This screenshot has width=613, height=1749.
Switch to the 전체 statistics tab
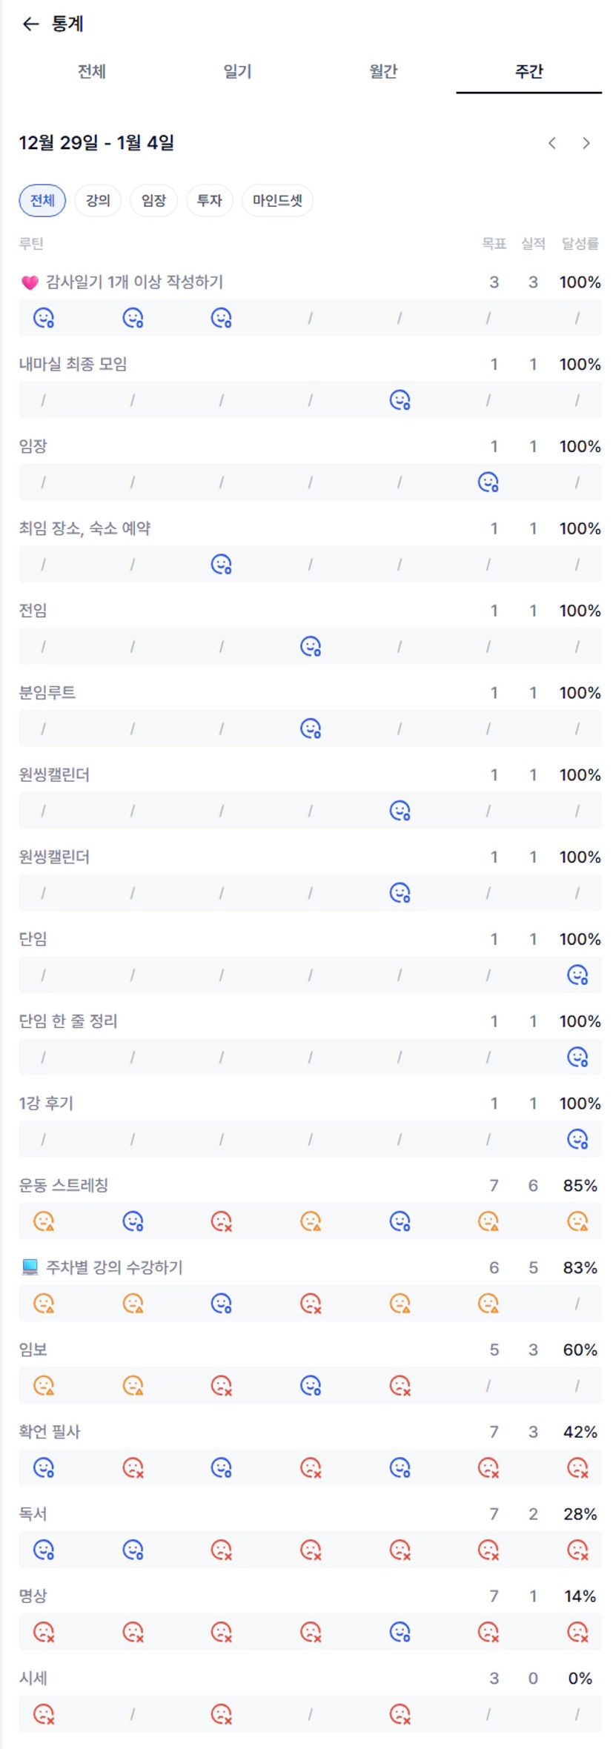point(92,72)
